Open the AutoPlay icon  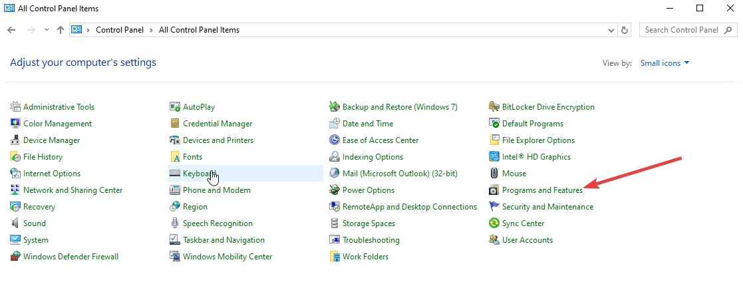click(175, 107)
